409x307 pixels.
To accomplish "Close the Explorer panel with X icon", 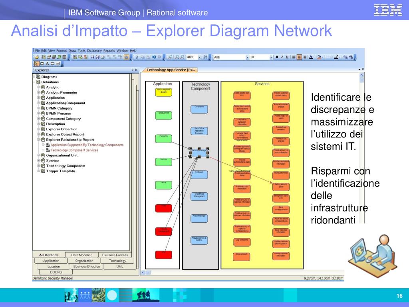I will click(136, 70).
